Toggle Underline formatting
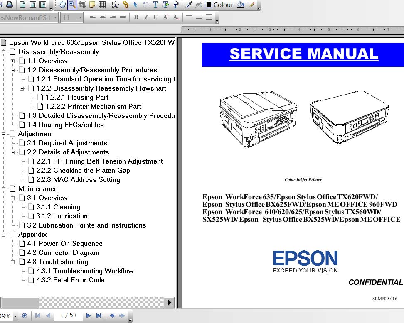This screenshot has height=323, width=404. coord(155,17)
